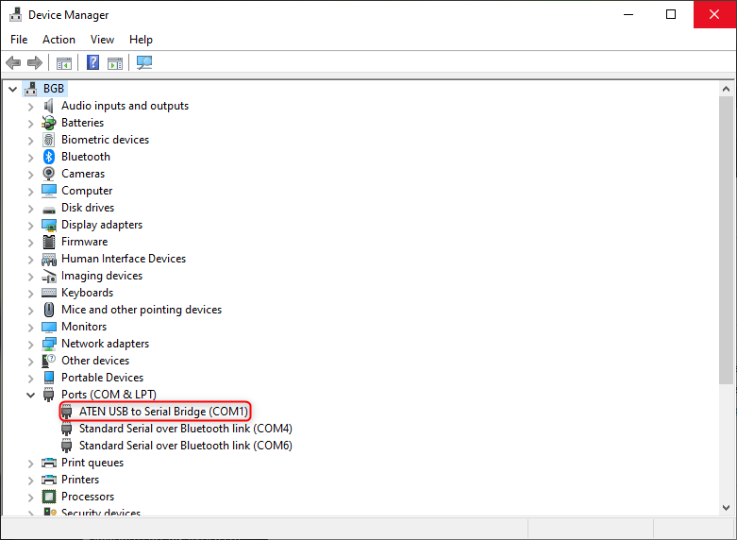
Task: Select the Human Interface Devices icon
Action: tap(49, 260)
